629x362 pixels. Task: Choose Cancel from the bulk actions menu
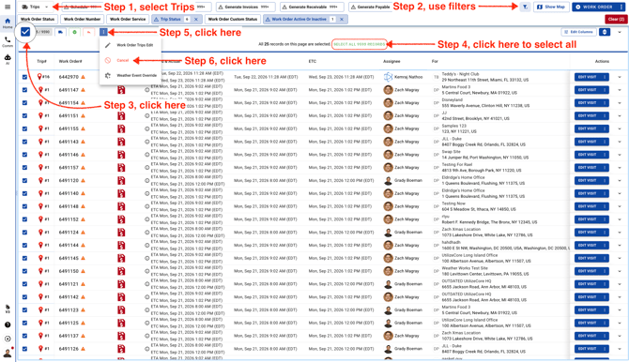point(130,61)
